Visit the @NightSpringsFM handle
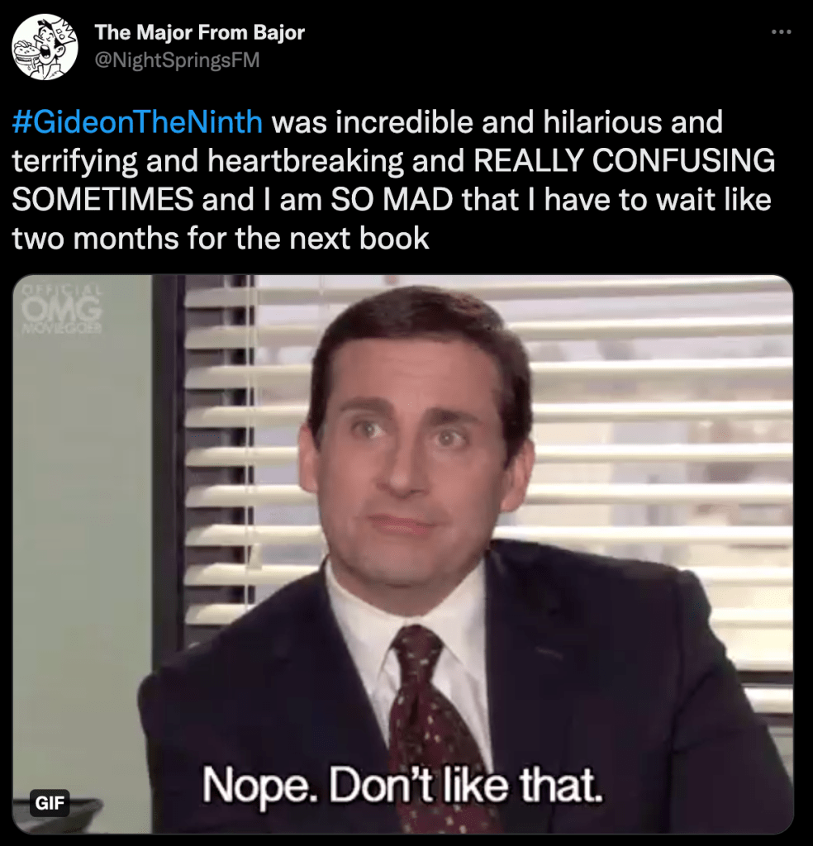The height and width of the screenshot is (846, 813). [177, 59]
